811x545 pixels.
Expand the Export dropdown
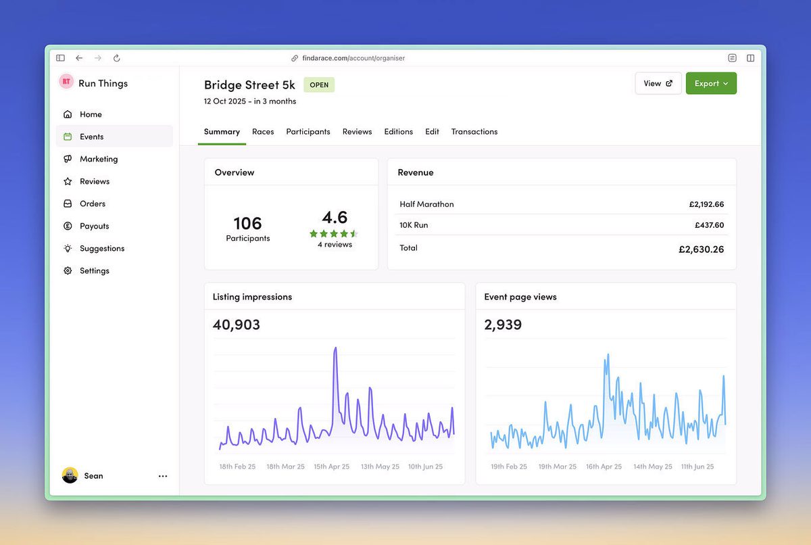(x=711, y=83)
